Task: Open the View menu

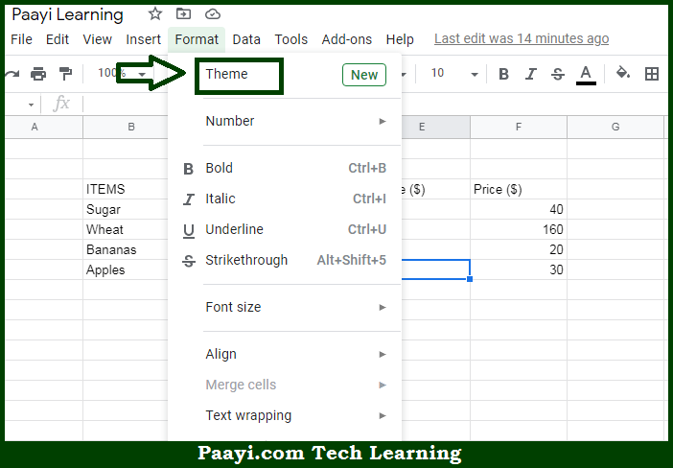Action: 98,39
